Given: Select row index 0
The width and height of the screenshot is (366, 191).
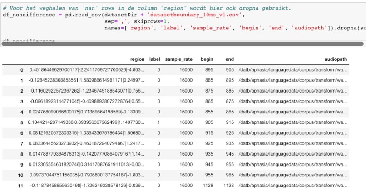Looking at the screenshot, I should tap(22, 70).
